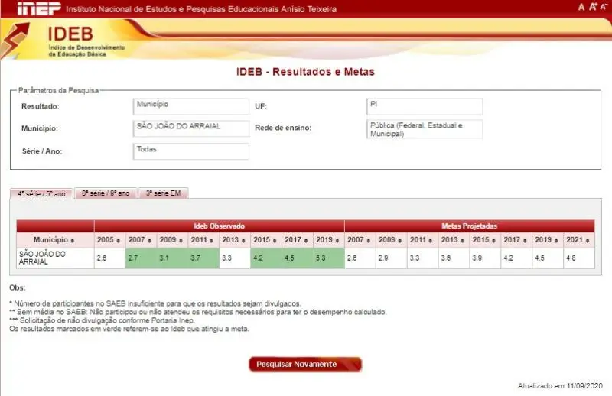Switch to the 3ª série EM tab
The image size is (612, 396).
pos(163,193)
